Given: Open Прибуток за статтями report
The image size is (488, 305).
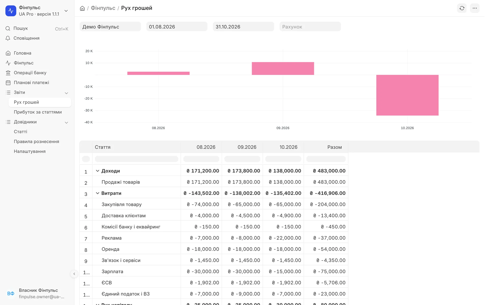Looking at the screenshot, I should tap(38, 112).
